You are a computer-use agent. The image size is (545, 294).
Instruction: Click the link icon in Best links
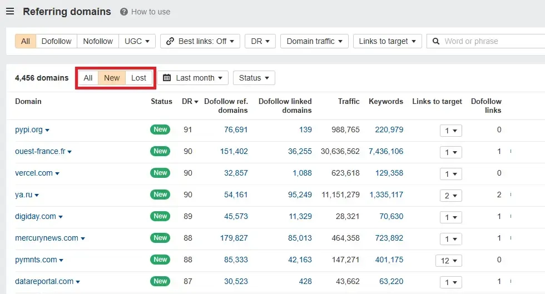(x=170, y=41)
